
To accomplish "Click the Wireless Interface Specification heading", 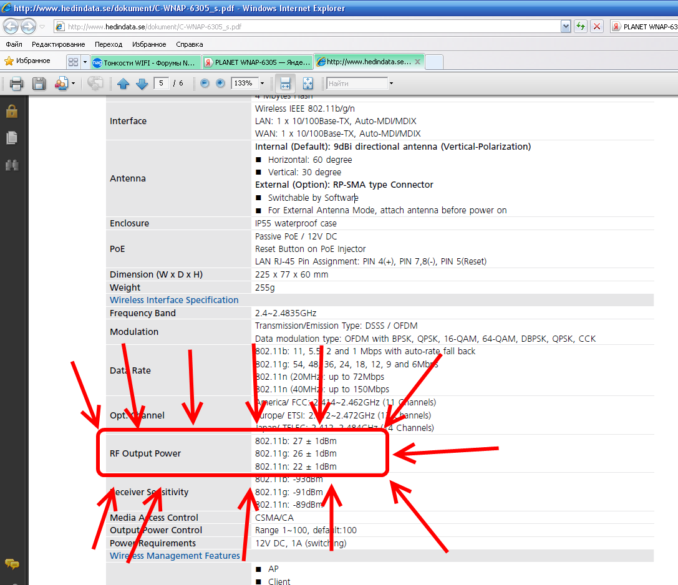I will coord(174,300).
